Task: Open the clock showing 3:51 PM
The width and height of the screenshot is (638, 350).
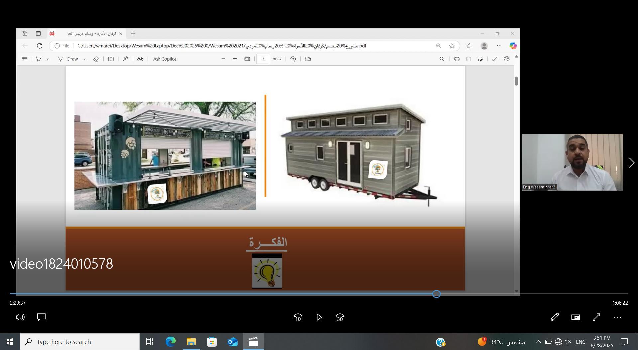Action: click(602, 342)
